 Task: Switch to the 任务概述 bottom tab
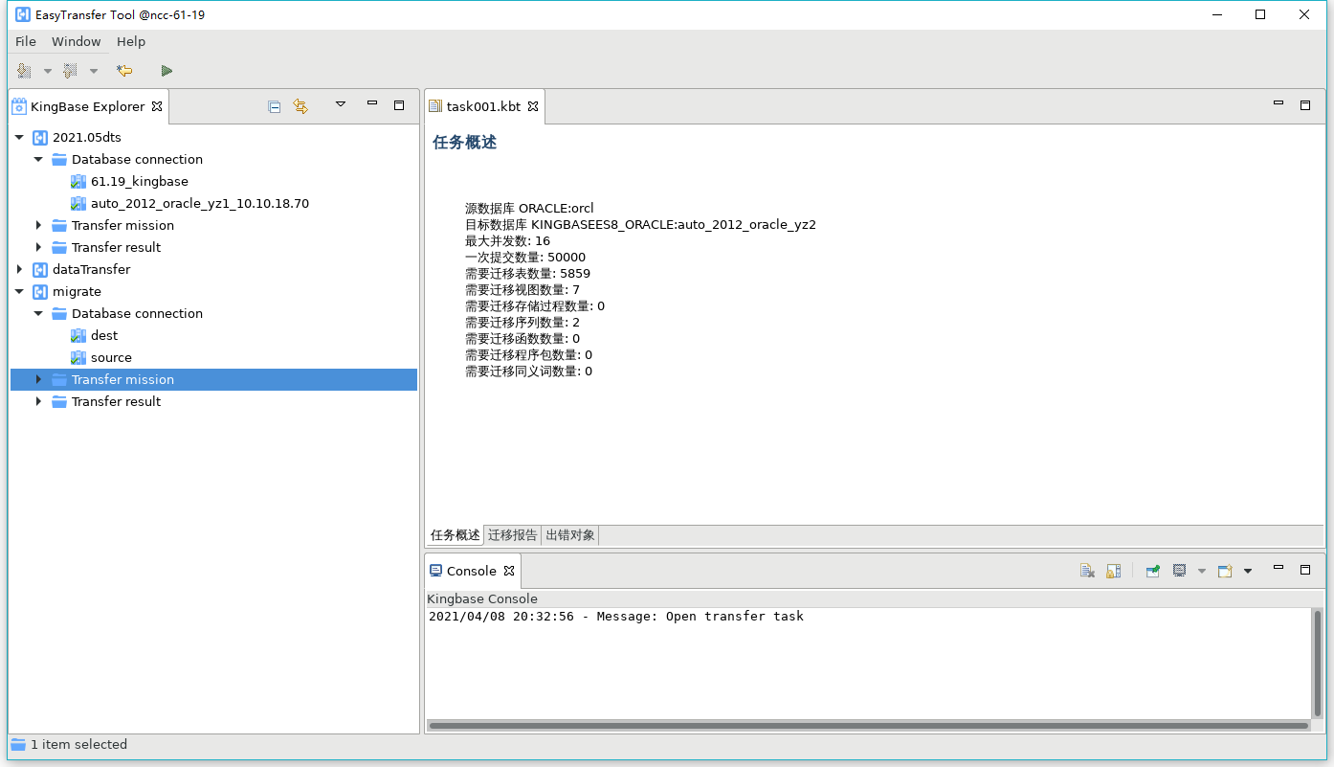coord(456,535)
